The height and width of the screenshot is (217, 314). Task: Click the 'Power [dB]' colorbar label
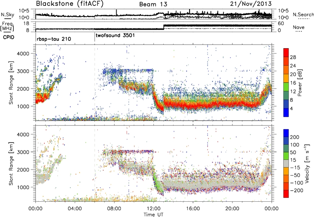[299, 83]
